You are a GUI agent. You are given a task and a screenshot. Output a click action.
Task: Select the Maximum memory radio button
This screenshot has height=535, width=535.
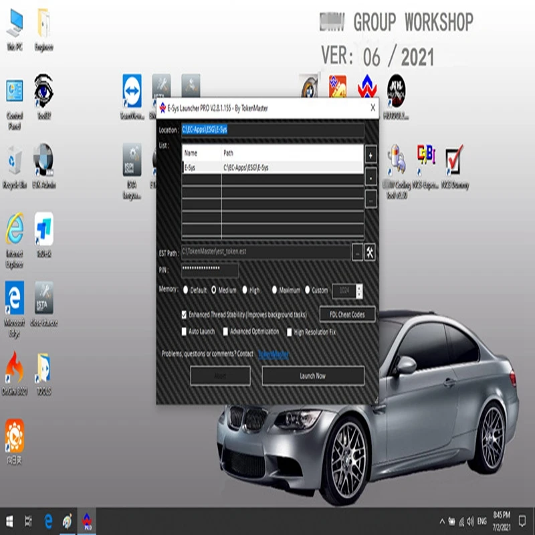[x=274, y=290]
